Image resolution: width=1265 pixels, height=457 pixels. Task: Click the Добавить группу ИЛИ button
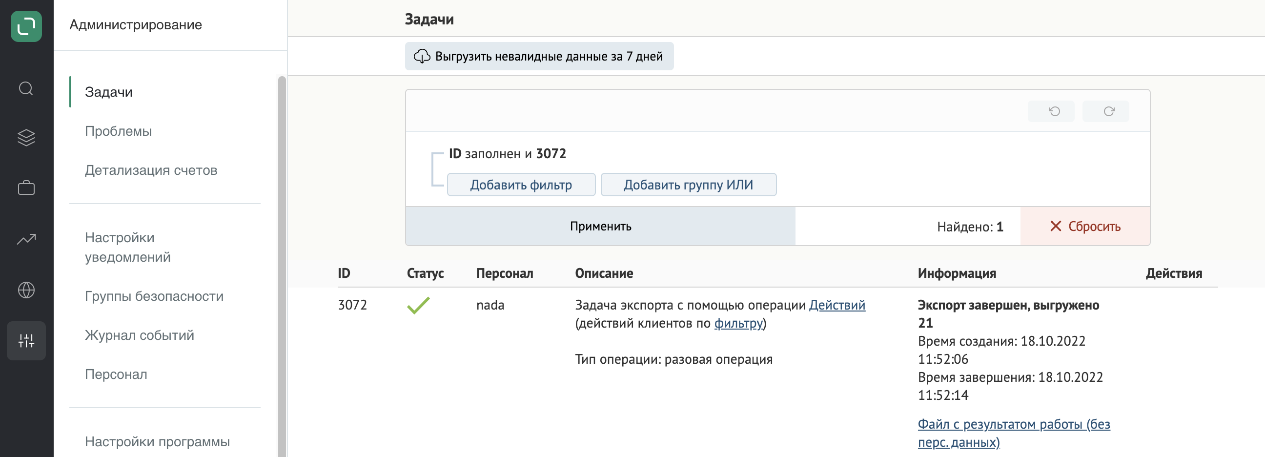click(x=689, y=185)
